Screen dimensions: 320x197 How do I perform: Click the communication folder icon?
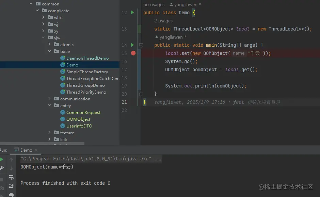pyautogui.click(x=57, y=99)
